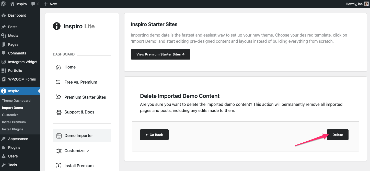Click the user avatar in top bar
Image resolution: width=370 pixels, height=171 pixels.
click(366, 4)
